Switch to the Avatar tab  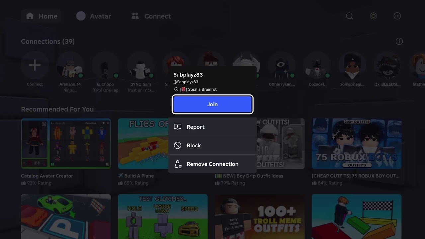coord(94,16)
